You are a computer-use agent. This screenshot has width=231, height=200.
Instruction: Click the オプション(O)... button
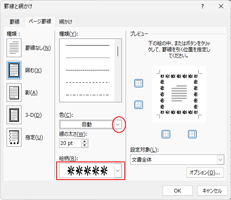tap(205, 172)
